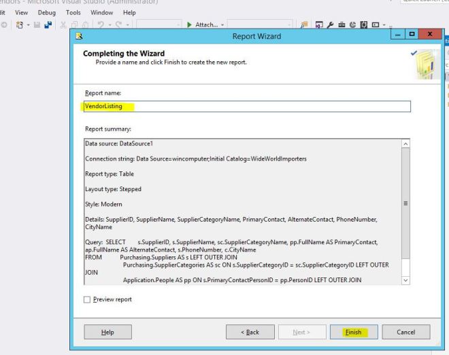Click the Report Wizard title bar icon
Viewport: 449px width, 355px height.
(80, 36)
